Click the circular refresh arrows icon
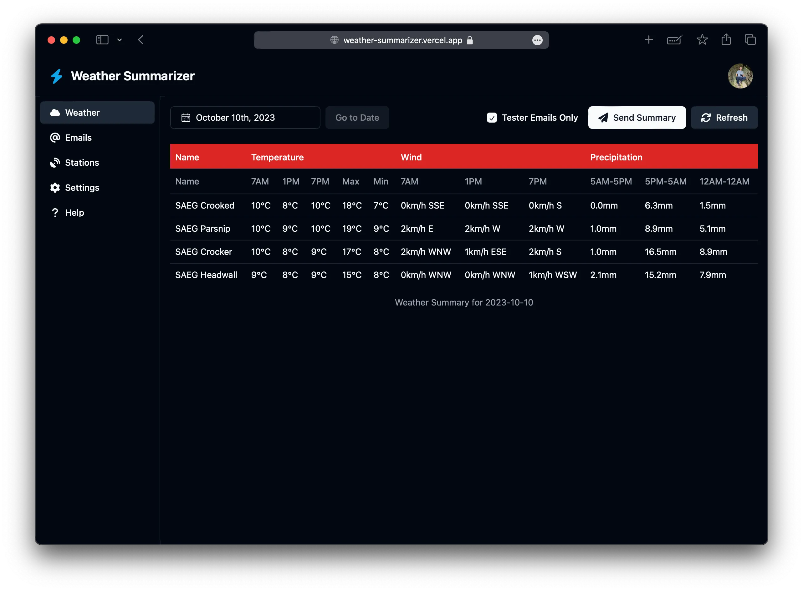This screenshot has width=803, height=591. pos(706,117)
